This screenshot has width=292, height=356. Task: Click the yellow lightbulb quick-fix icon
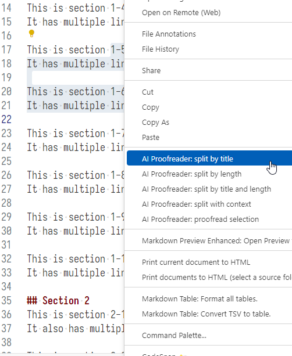click(31, 33)
